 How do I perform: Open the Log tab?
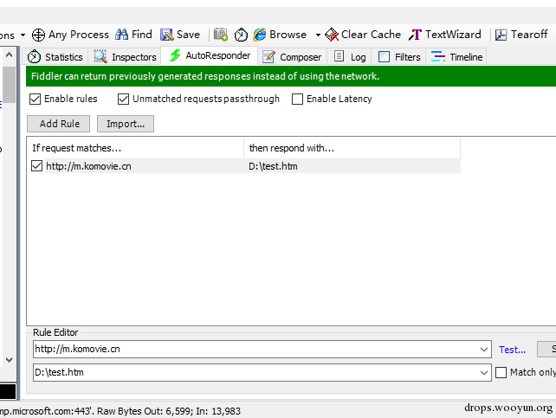[x=350, y=56]
